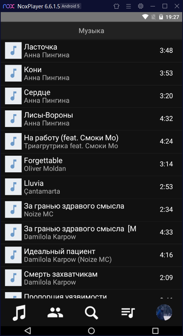Open NoxPlayer skin shirt icon
Viewport: 183px width, 336px height.
[x=116, y=6]
